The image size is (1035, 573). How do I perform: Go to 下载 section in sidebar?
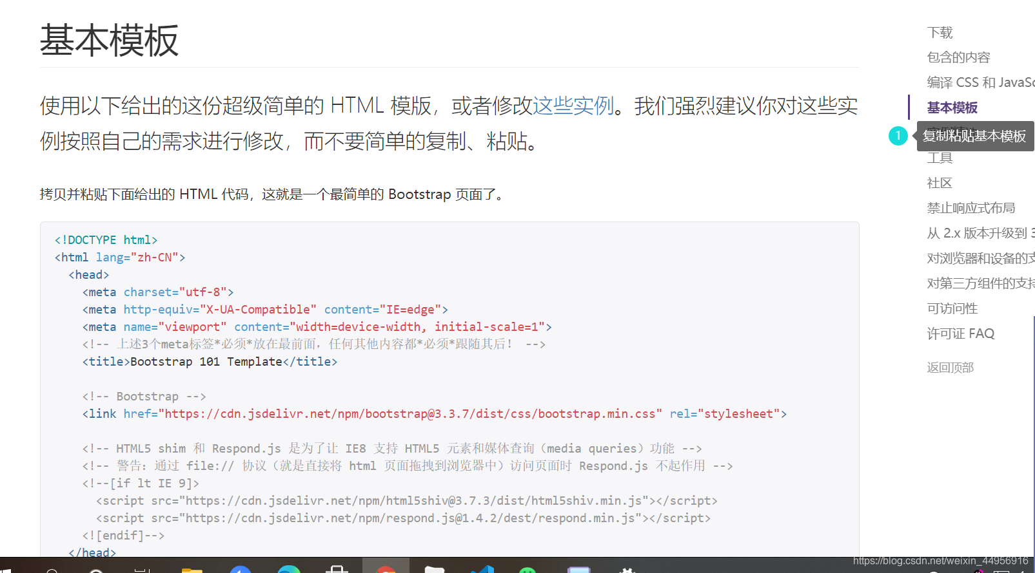tap(940, 32)
